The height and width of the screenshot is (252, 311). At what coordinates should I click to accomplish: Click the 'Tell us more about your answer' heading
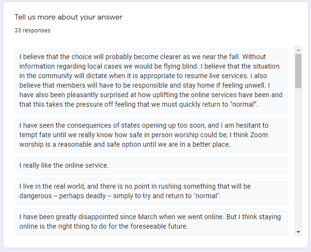click(x=68, y=17)
